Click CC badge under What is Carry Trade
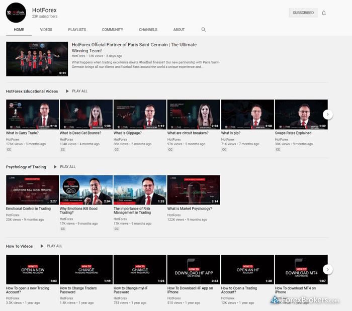This screenshot has height=311, width=352. (9, 150)
